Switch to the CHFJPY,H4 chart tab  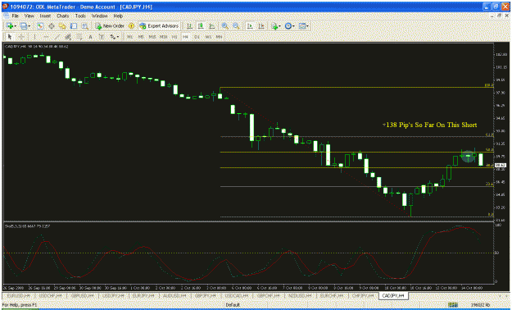pyautogui.click(x=362, y=295)
